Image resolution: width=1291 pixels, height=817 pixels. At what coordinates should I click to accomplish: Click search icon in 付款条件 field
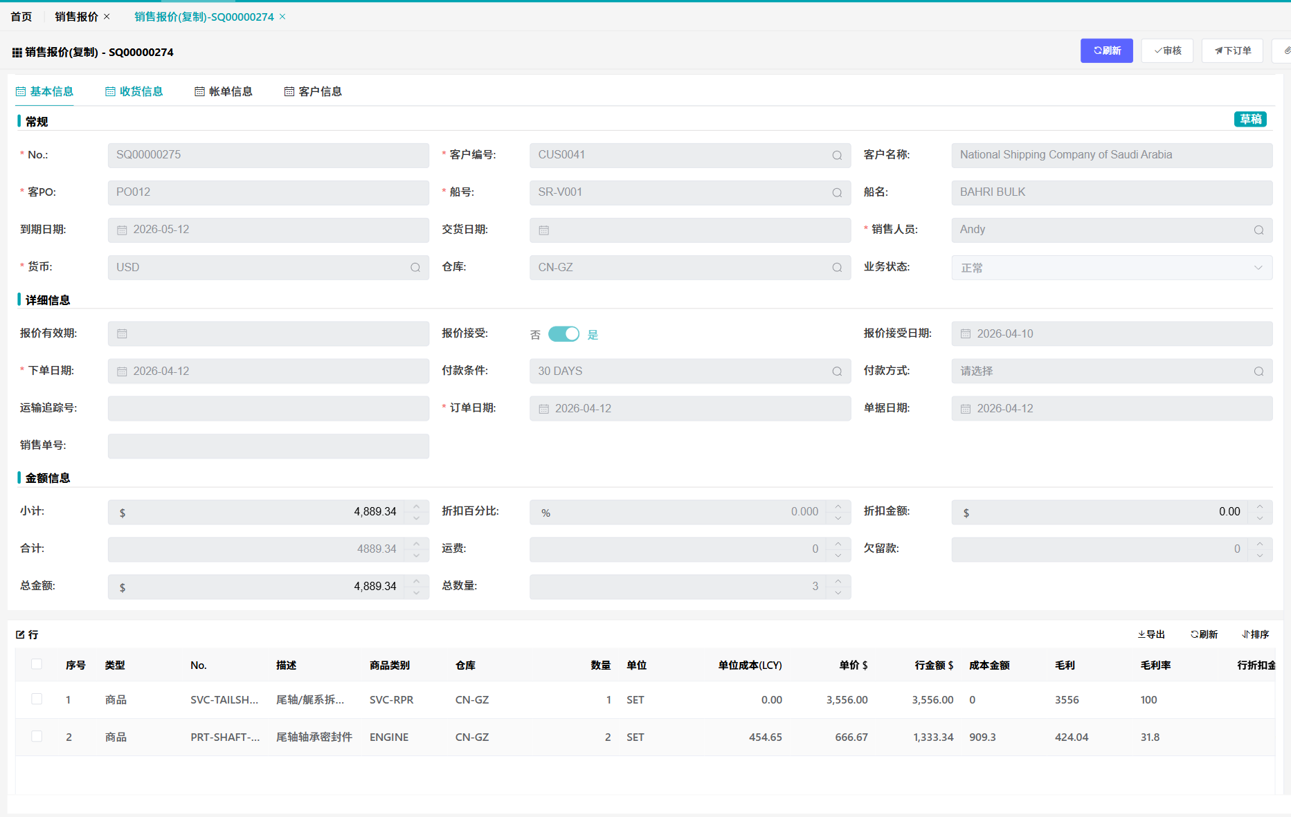coord(837,371)
